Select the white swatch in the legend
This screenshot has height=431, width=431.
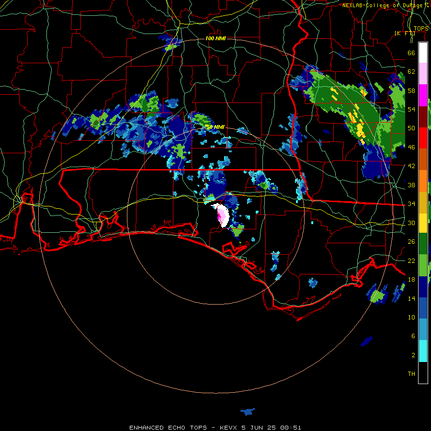423,53
